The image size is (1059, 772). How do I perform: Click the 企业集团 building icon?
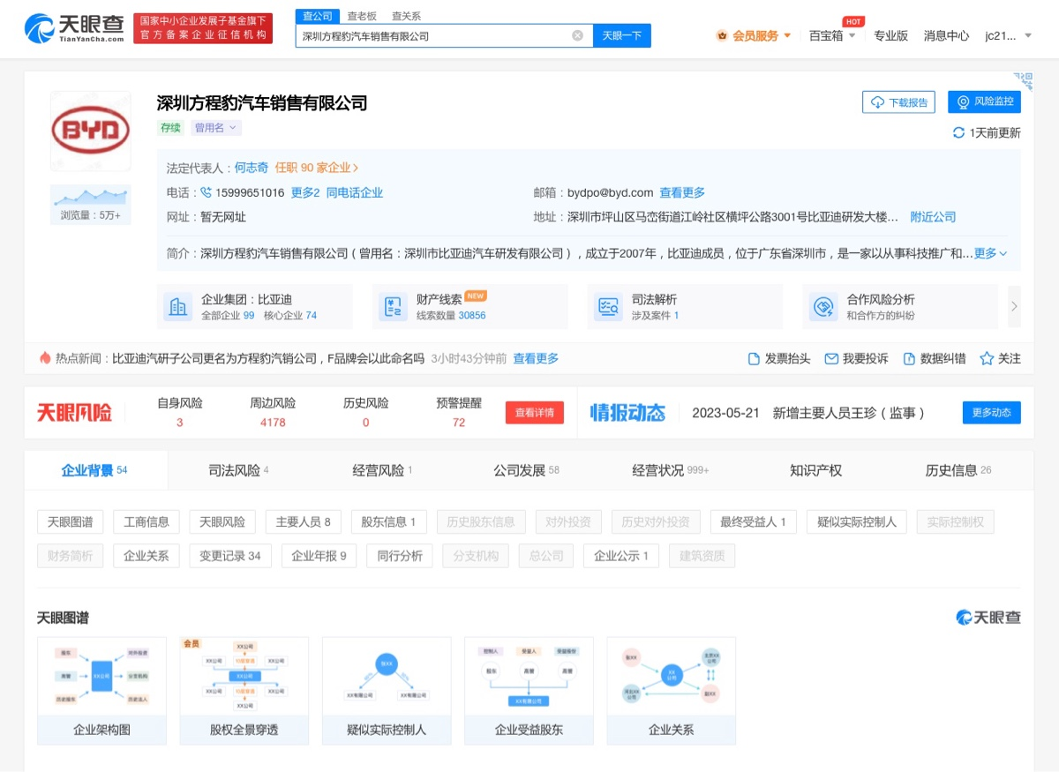[x=177, y=306]
